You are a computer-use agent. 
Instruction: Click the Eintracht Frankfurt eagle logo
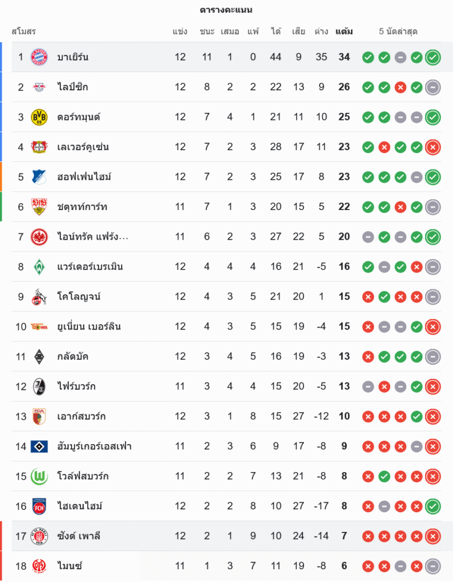click(x=39, y=237)
